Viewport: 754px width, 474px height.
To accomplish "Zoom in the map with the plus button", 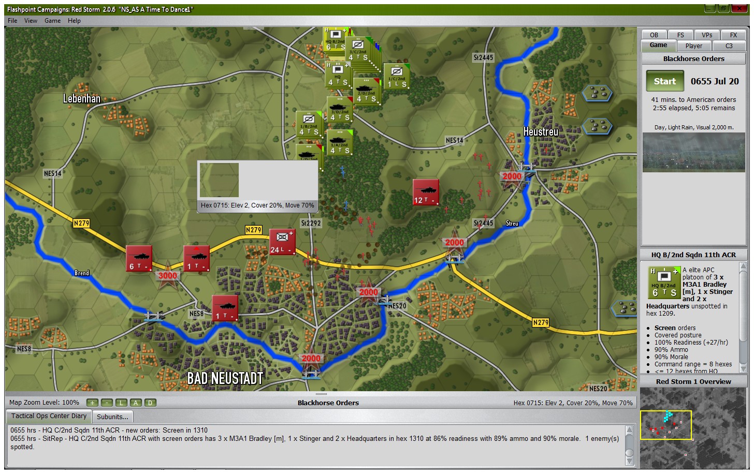I will click(92, 403).
